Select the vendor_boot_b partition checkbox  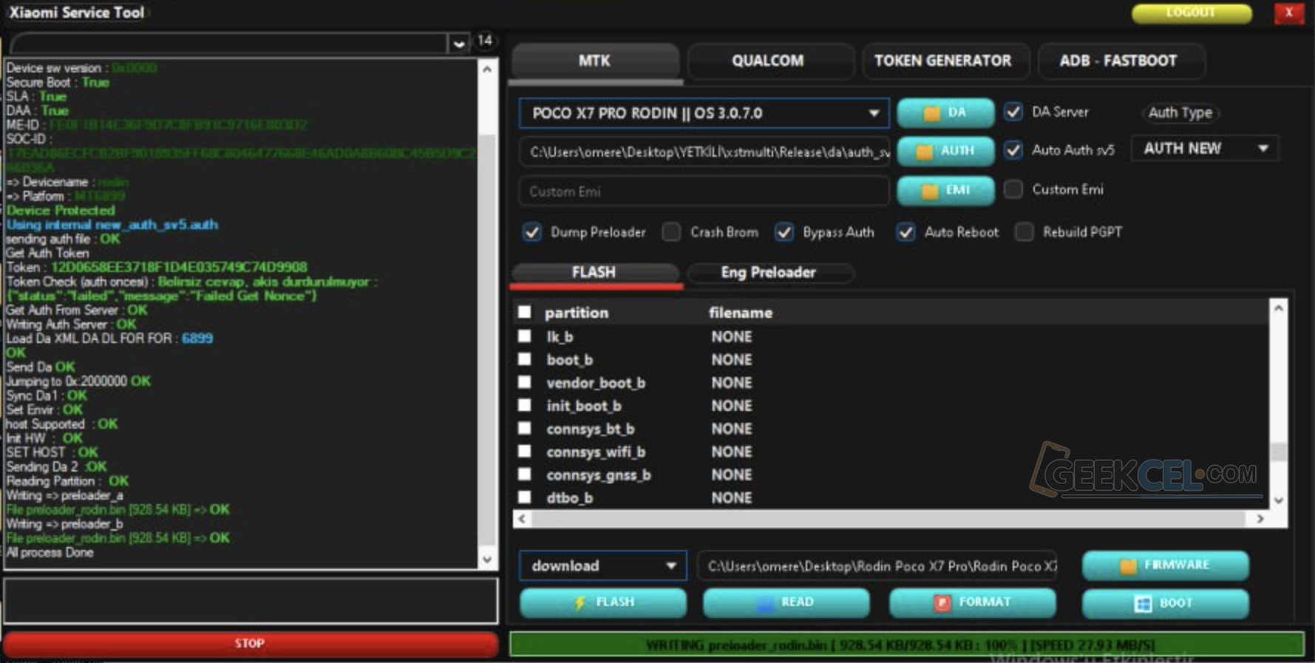coord(524,382)
